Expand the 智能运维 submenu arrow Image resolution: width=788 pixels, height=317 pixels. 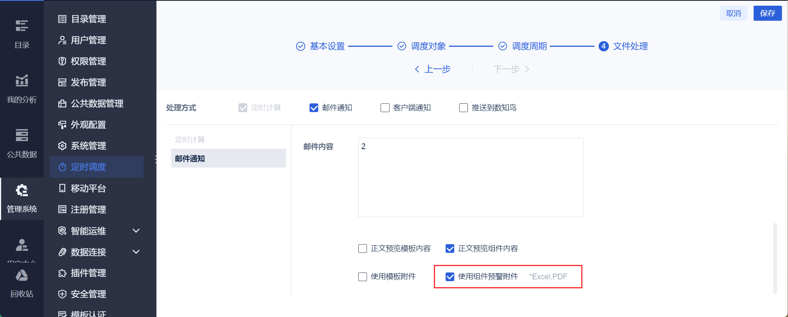[x=136, y=231]
